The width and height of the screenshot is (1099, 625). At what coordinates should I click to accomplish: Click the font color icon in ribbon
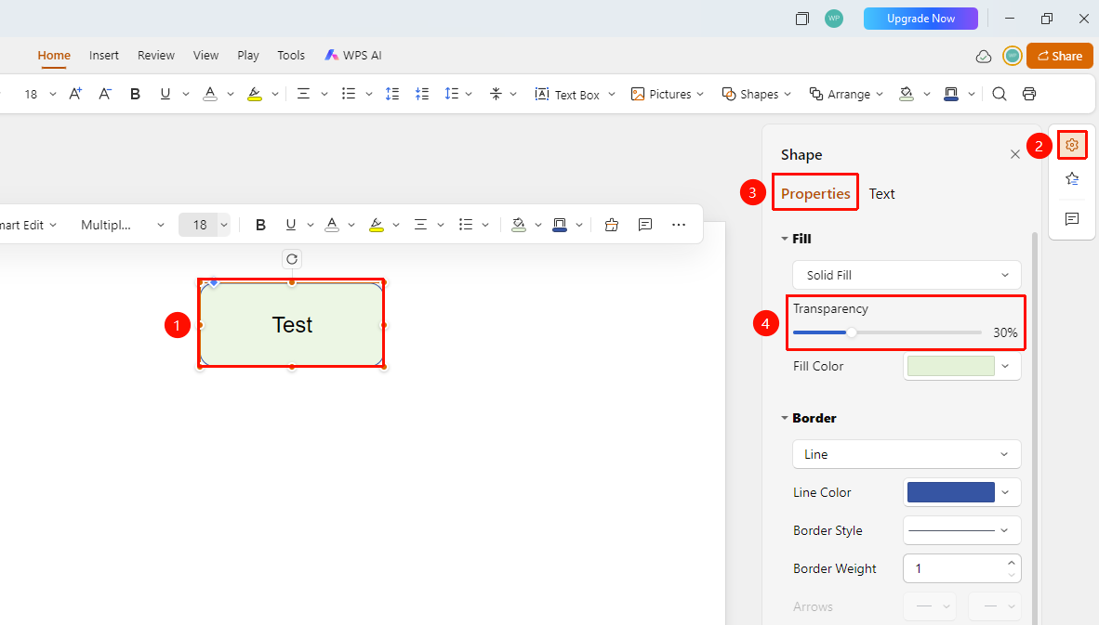[209, 94]
